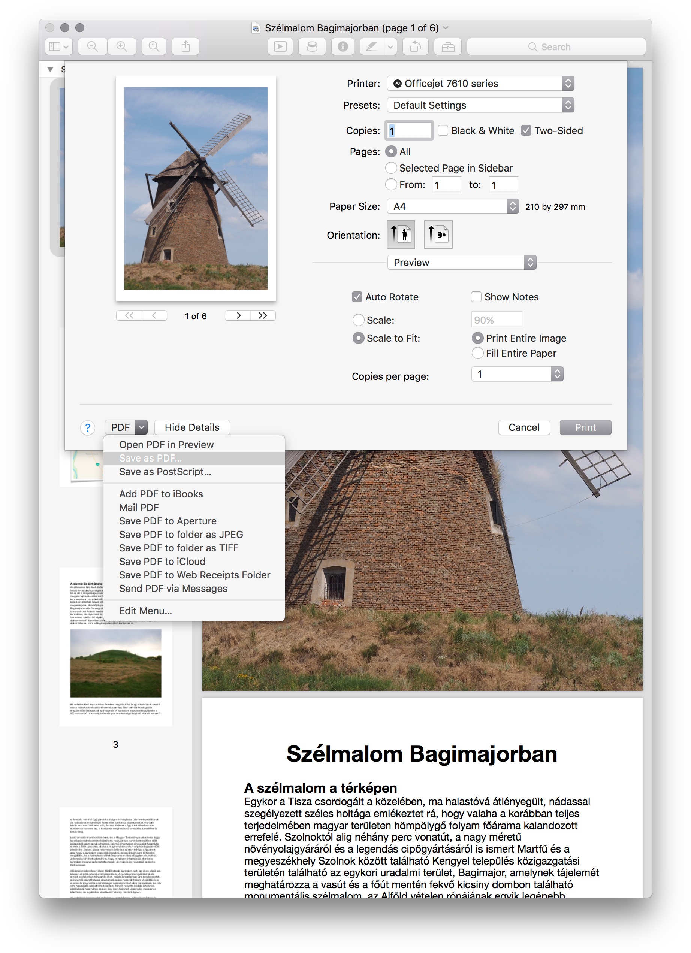This screenshot has width=691, height=953.
Task: Choose Save as PDF… menu item
Action: (x=194, y=459)
